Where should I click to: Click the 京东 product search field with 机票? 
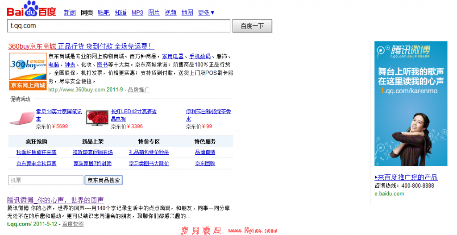coord(46,180)
